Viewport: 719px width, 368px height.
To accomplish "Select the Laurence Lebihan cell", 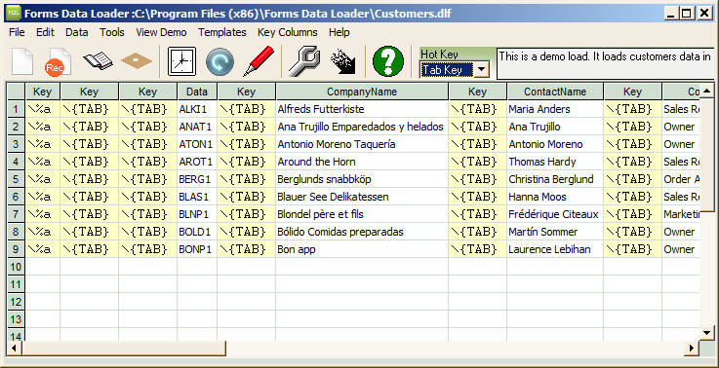I will pos(555,249).
